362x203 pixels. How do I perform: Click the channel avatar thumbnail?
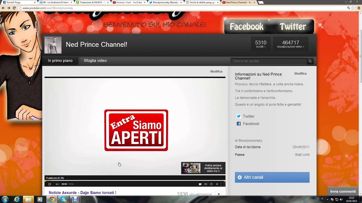coord(53,45)
